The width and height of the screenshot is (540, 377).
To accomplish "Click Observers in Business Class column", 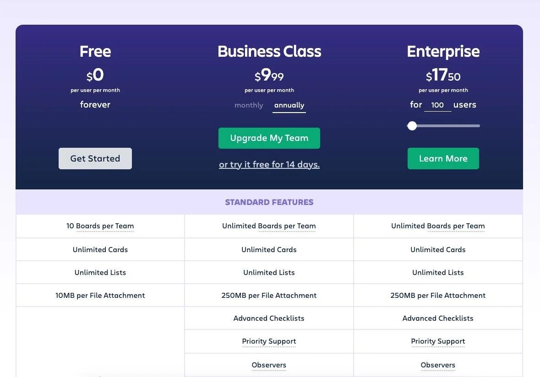I will pyautogui.click(x=269, y=365).
